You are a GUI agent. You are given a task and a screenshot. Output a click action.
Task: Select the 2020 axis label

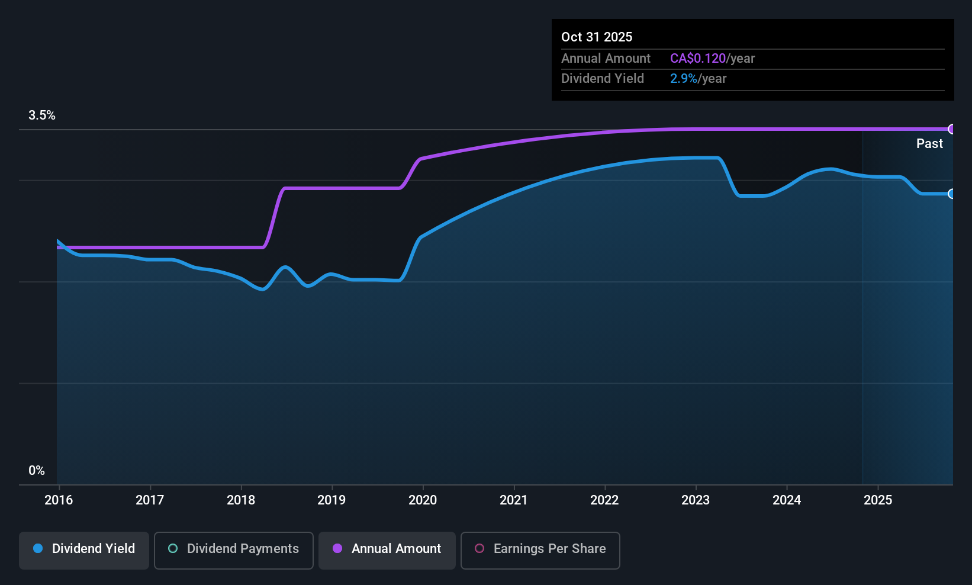tap(423, 500)
